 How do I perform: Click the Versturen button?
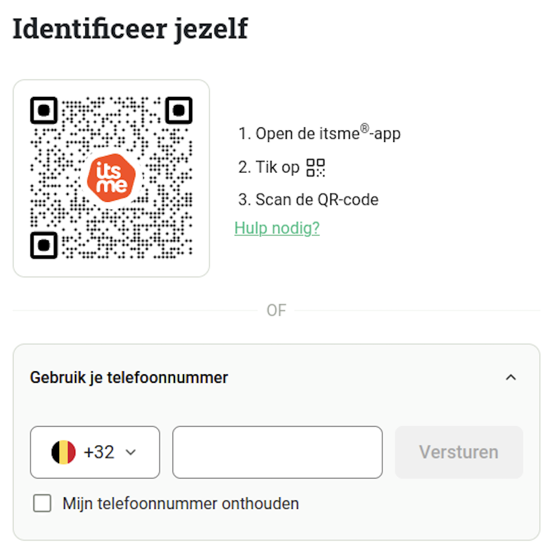(x=459, y=452)
